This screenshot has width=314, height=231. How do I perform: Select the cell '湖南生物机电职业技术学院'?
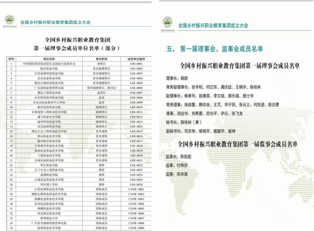click(49, 194)
